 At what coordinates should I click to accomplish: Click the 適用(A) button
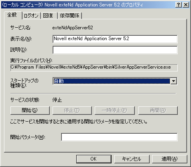169,159
